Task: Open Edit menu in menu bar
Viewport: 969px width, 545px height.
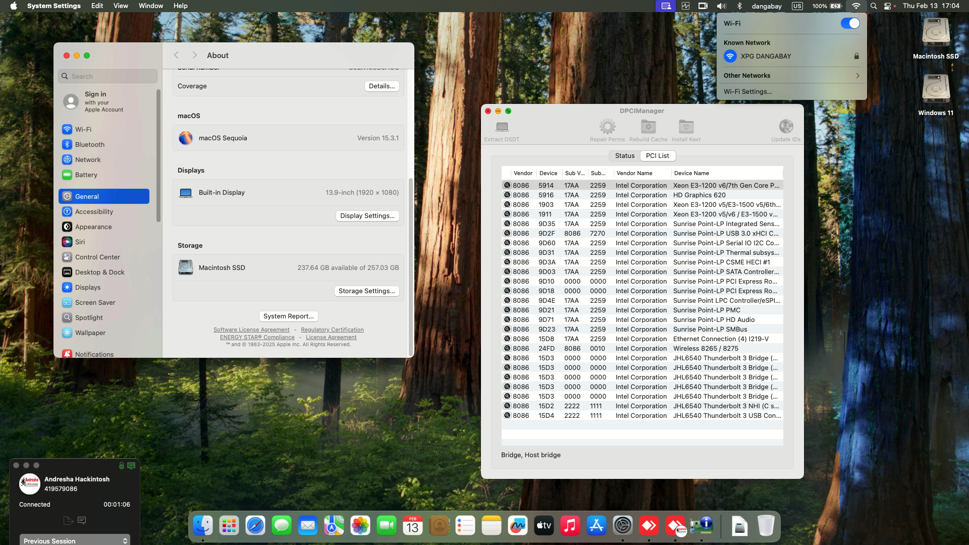Action: tap(97, 6)
